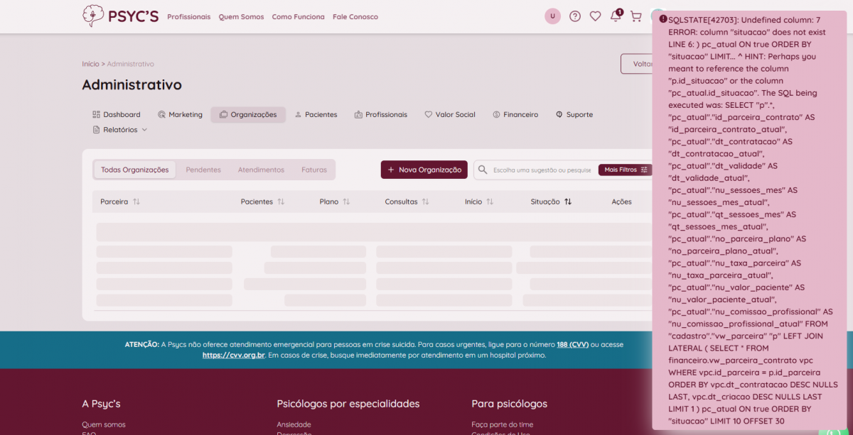The height and width of the screenshot is (435, 853).
Task: Sort by Início column
Action: click(480, 202)
